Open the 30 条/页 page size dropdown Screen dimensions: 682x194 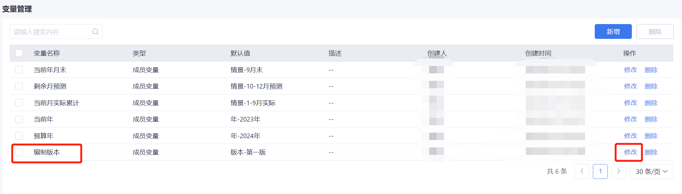click(x=651, y=171)
